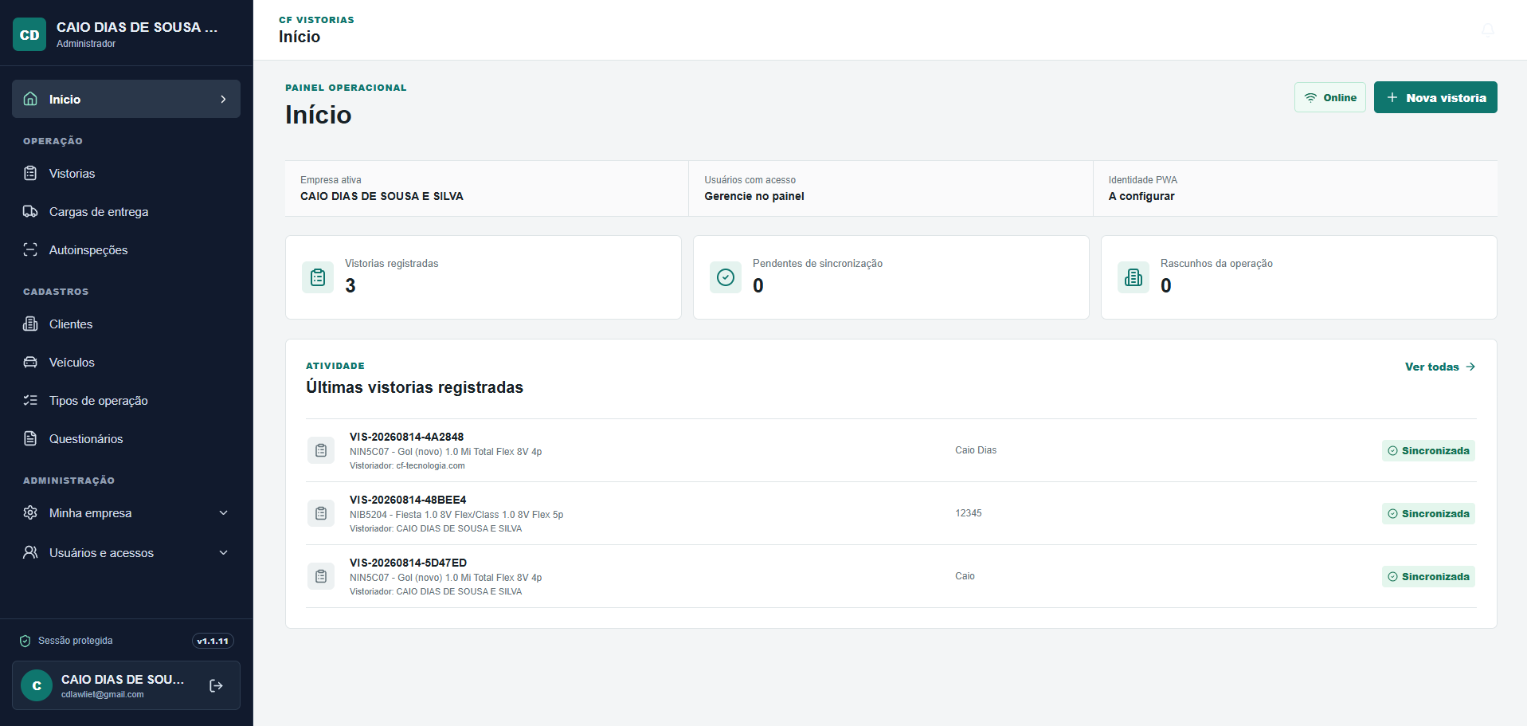
Task: Click the wifi icon in the Online badge
Action: [1310, 97]
